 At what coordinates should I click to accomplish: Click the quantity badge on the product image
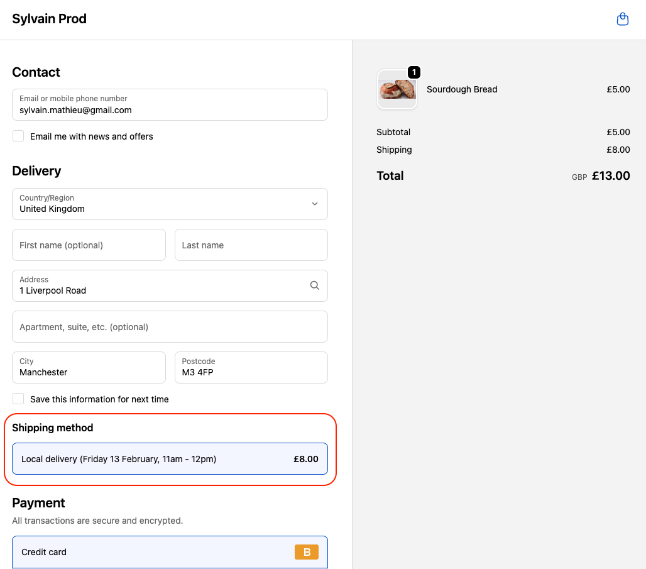[x=413, y=72]
